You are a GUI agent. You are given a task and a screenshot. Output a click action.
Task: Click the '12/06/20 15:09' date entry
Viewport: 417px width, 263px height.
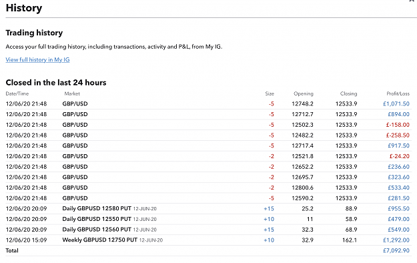click(x=26, y=240)
